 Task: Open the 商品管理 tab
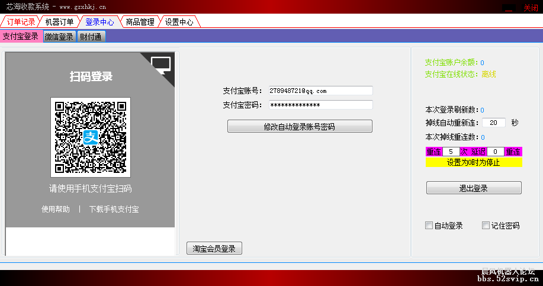140,22
